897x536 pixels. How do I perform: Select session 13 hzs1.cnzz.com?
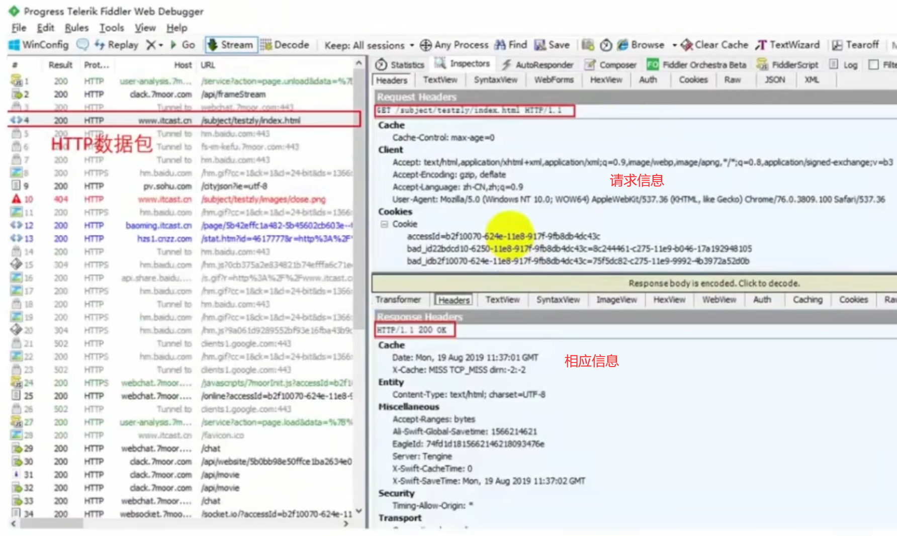click(x=182, y=238)
